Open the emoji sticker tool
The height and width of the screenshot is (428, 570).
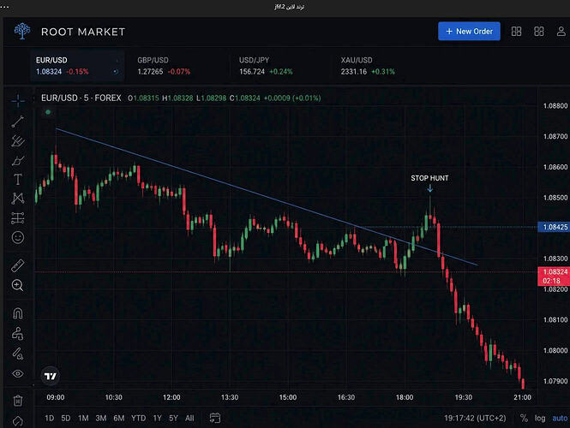(18, 237)
